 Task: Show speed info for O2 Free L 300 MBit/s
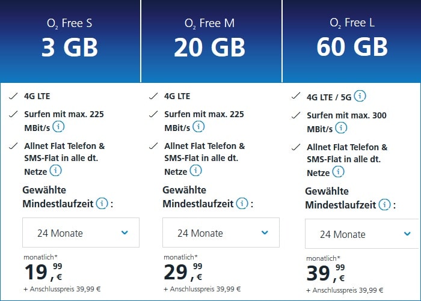tap(341, 128)
